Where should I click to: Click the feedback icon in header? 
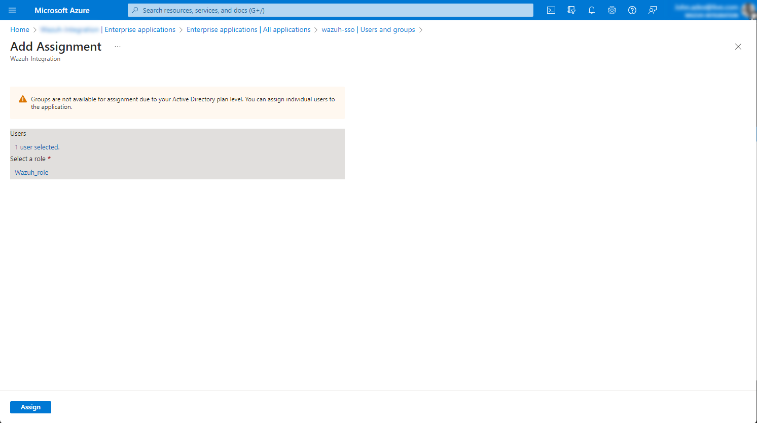pos(653,10)
